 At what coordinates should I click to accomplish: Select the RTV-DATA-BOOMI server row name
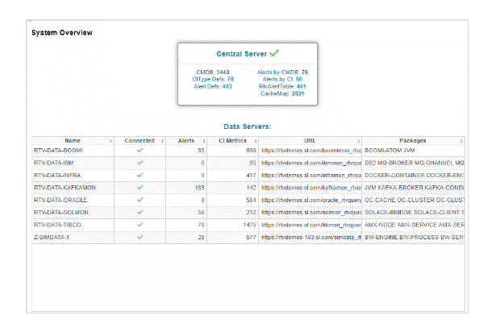pyautogui.click(x=58, y=151)
